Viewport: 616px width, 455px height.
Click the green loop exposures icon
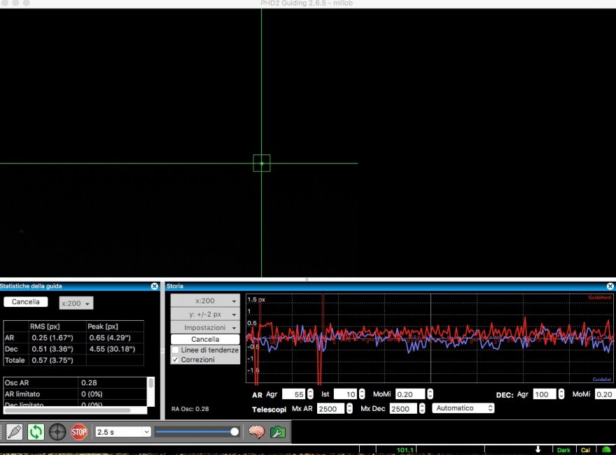[36, 432]
